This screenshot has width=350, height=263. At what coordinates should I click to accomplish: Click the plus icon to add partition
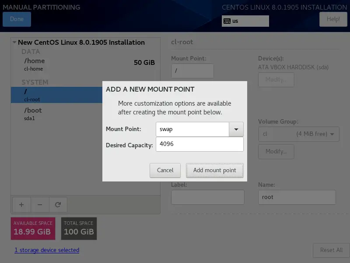pos(21,204)
